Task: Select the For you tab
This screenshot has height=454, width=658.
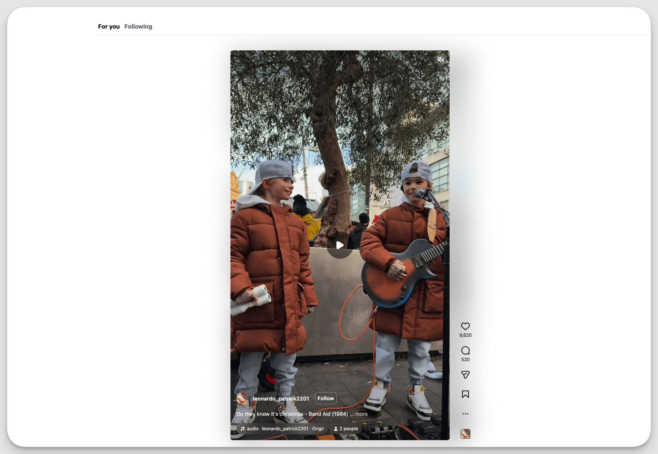Action: point(109,26)
